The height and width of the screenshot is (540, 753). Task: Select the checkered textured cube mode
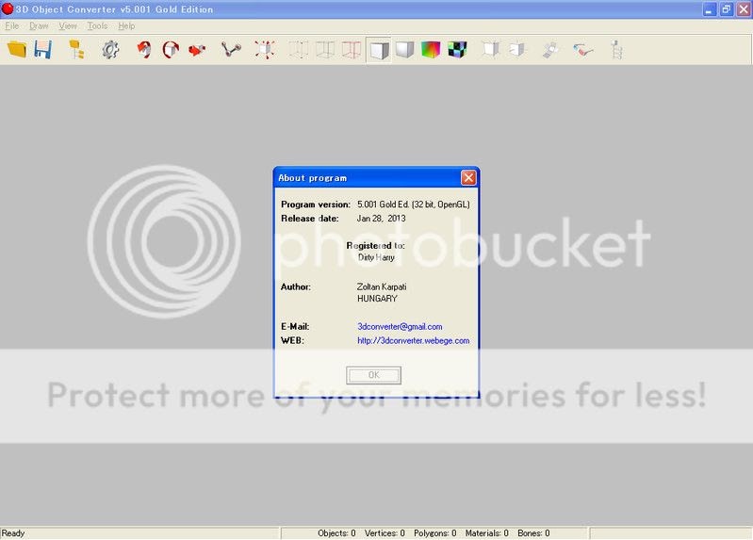coord(457,50)
